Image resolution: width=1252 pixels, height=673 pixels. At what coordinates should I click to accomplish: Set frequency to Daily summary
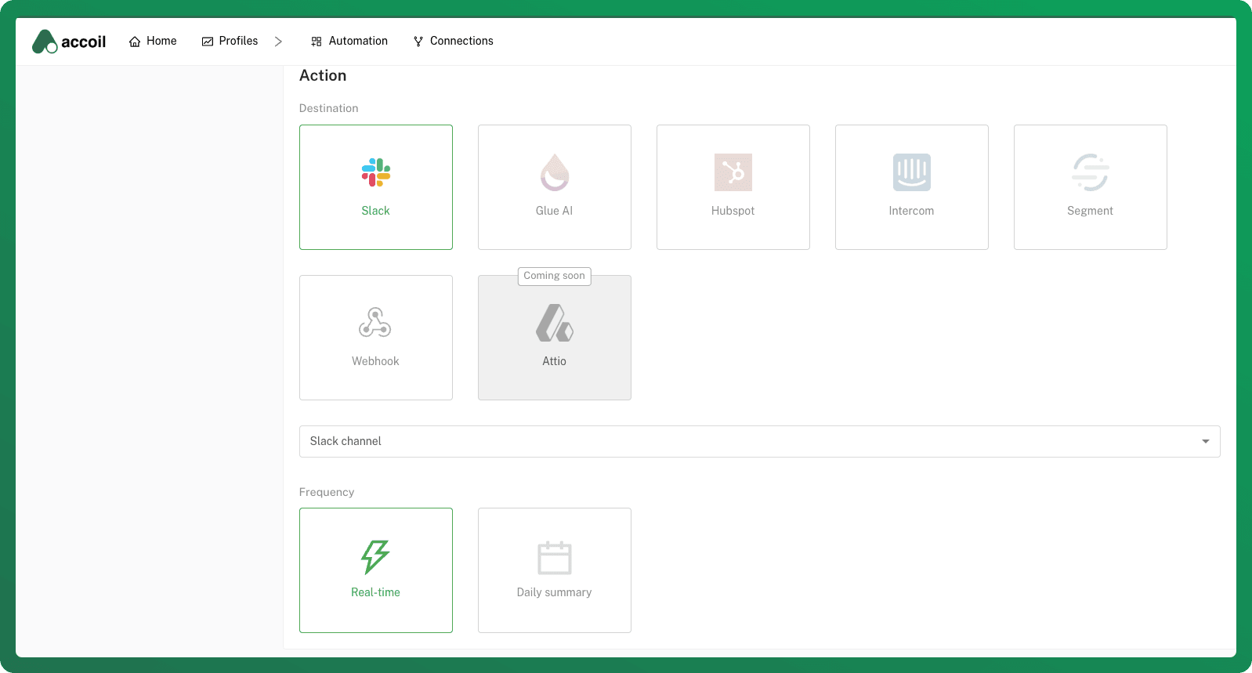pyautogui.click(x=555, y=570)
